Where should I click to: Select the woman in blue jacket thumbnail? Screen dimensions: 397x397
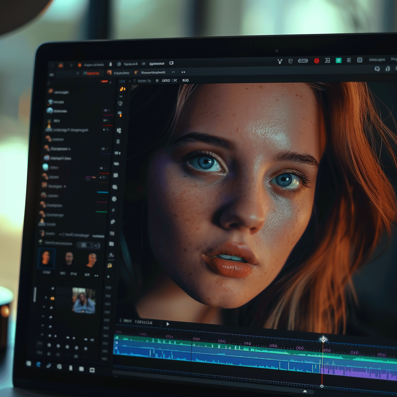pos(83,300)
